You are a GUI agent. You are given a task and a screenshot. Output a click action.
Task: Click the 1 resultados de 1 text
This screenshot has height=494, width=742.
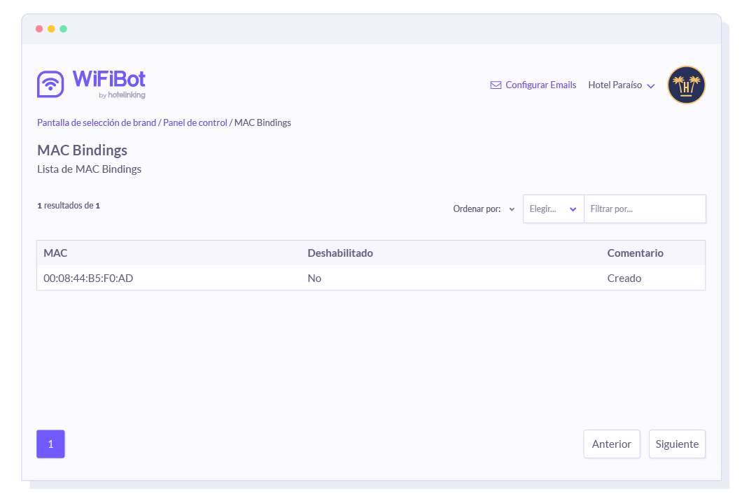pos(69,205)
